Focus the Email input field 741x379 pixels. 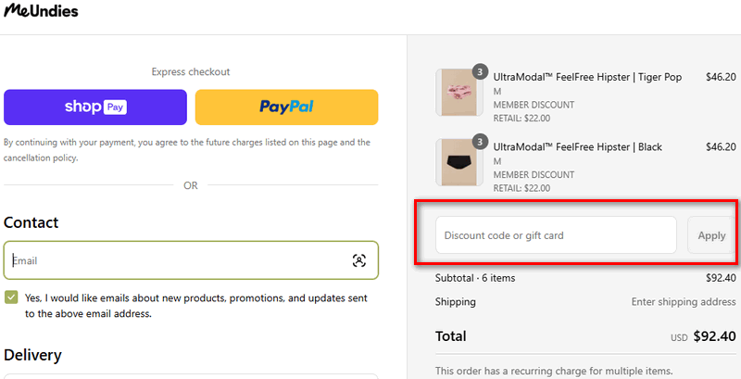[x=176, y=260]
